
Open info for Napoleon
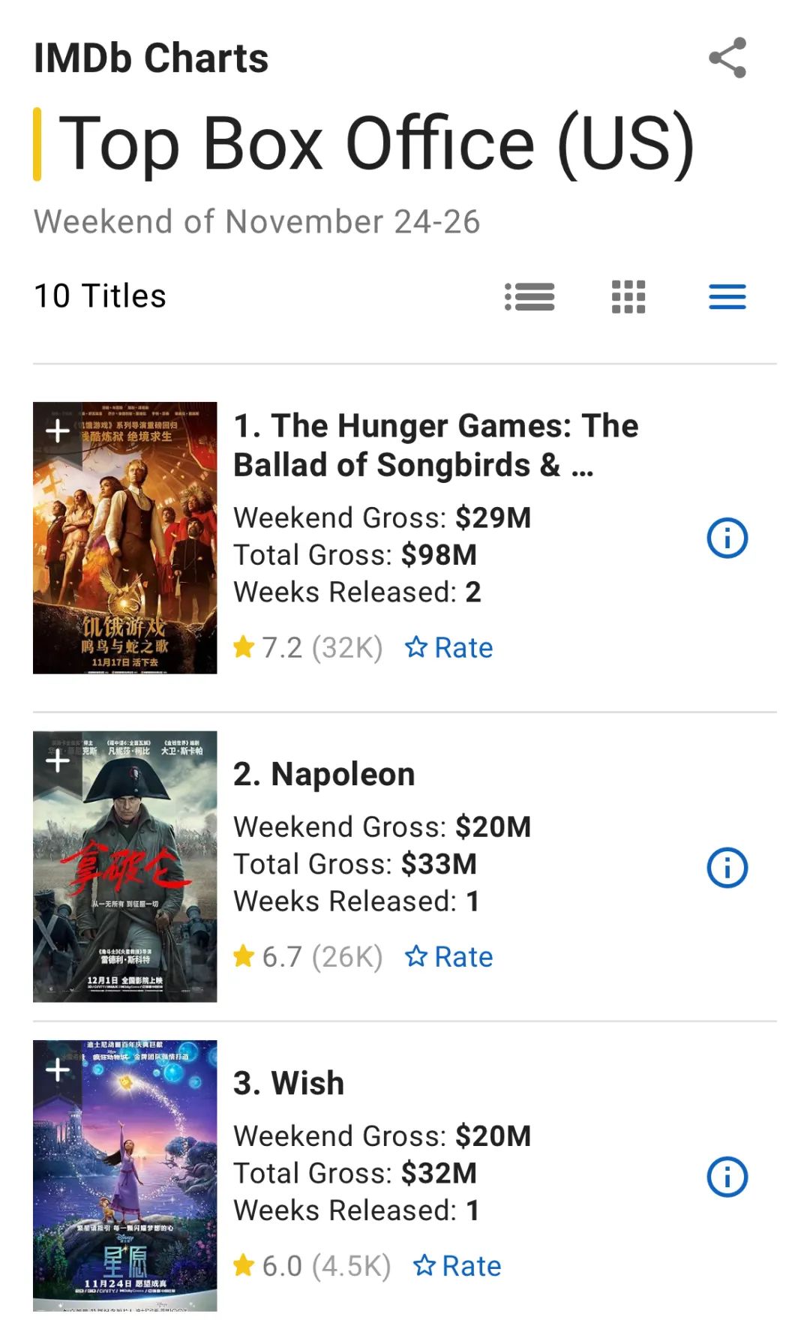727,867
